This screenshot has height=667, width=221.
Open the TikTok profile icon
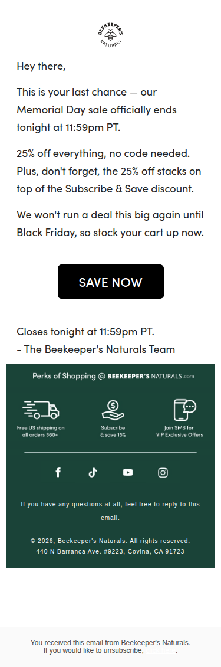pos(93,473)
